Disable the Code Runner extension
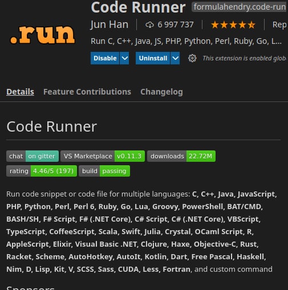The image size is (288, 290). (x=105, y=58)
